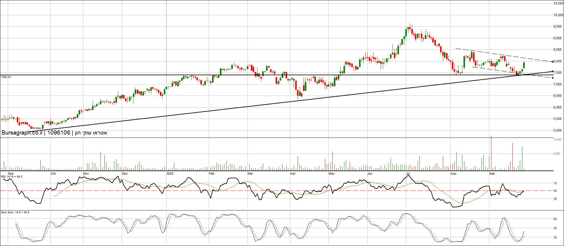Click the Nov month label on time axis
Viewport: 564px width, 246px height.
(x=86, y=173)
